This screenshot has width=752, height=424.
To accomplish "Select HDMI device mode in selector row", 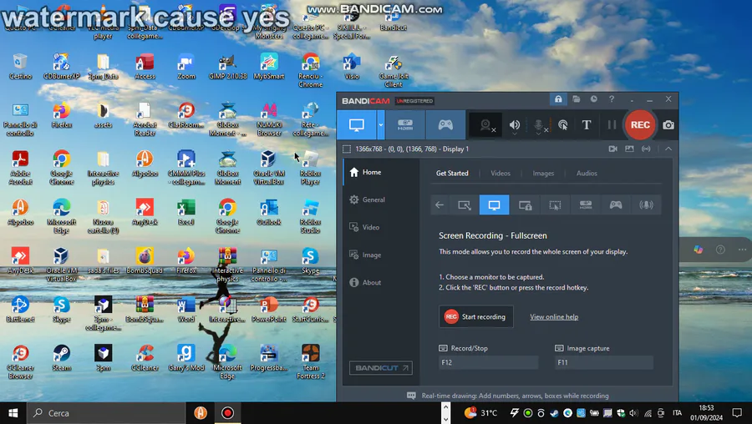I will click(586, 205).
